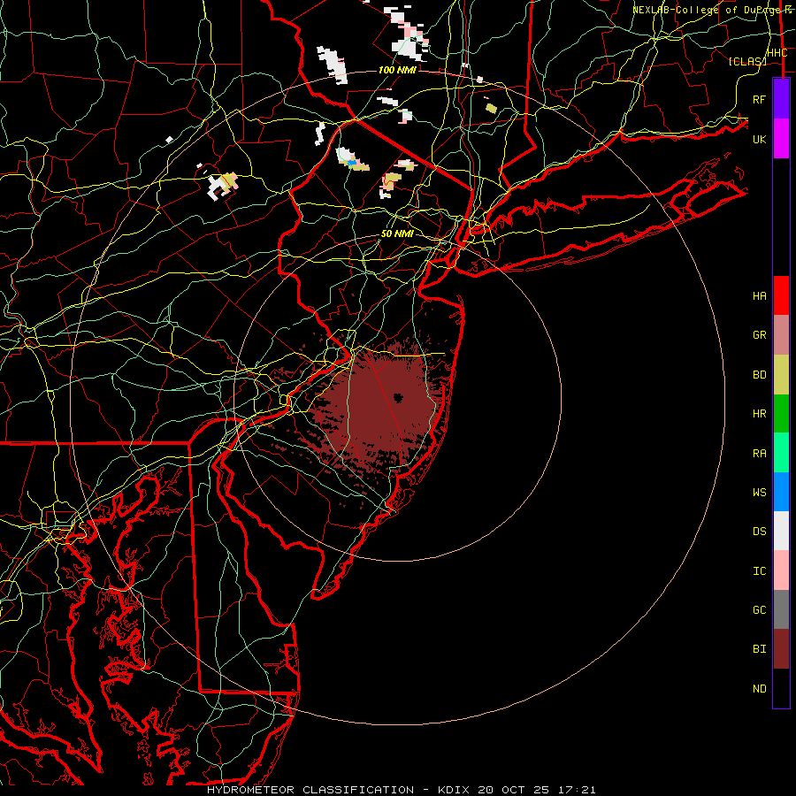
Task: Click the 'WS' legend label
Action: point(760,493)
